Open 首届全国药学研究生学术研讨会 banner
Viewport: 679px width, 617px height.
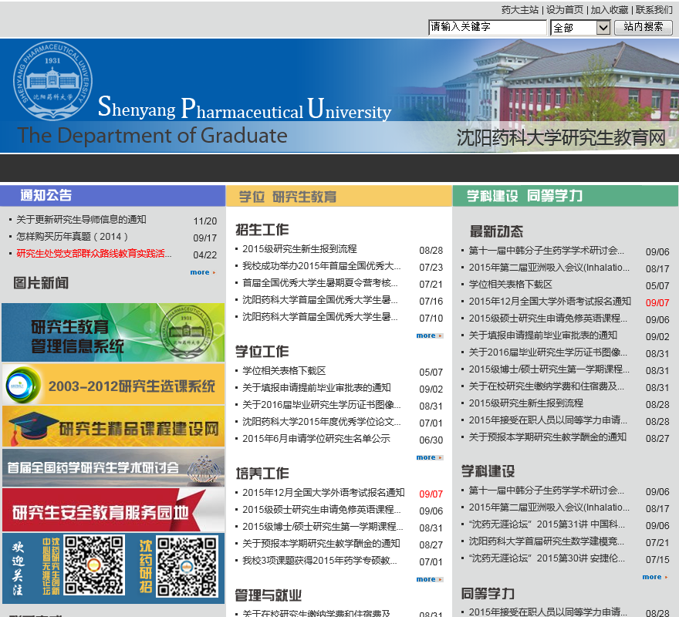(x=113, y=467)
